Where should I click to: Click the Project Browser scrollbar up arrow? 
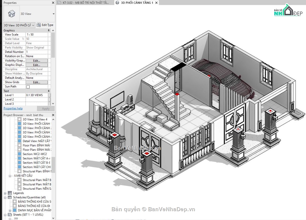click(x=53, y=119)
